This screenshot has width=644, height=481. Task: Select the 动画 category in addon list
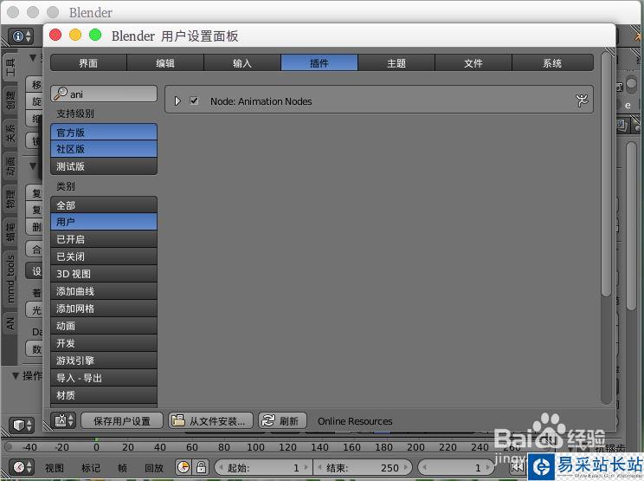click(x=104, y=326)
